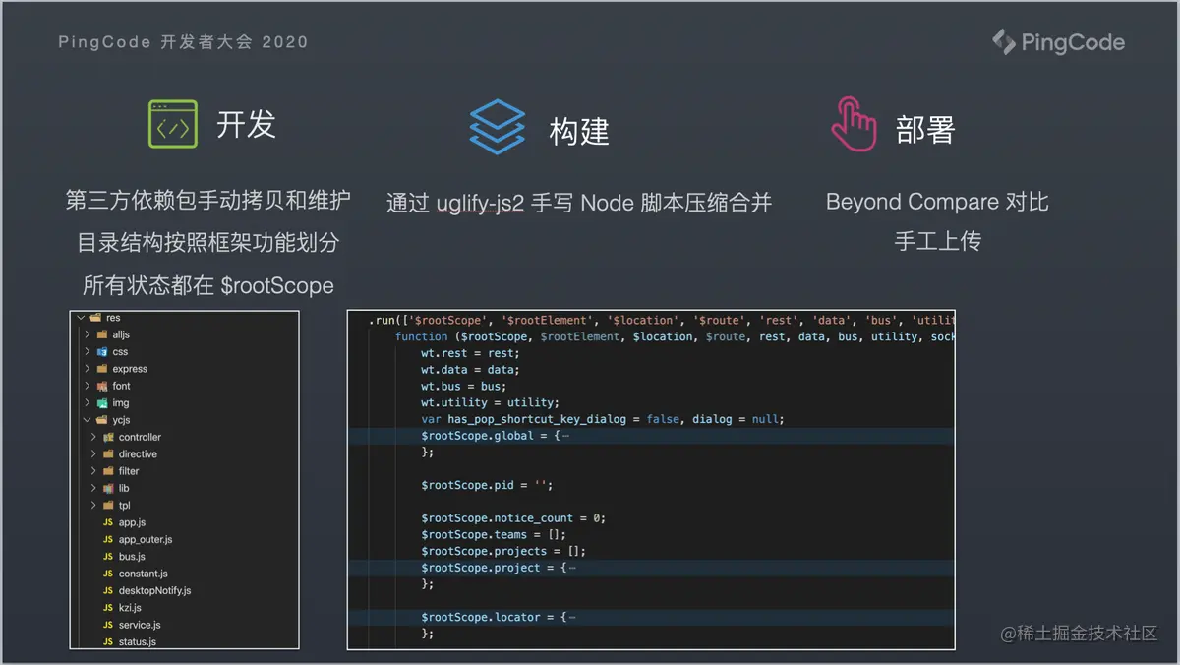Click the $rootScope.teams = [] line
1180x665 pixels.
(x=494, y=534)
